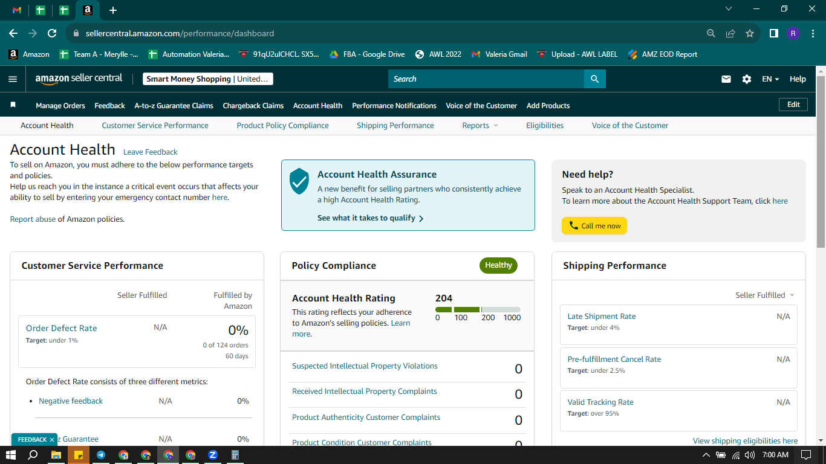
Task: Bookmark this page with the star icon
Action: click(x=750, y=33)
